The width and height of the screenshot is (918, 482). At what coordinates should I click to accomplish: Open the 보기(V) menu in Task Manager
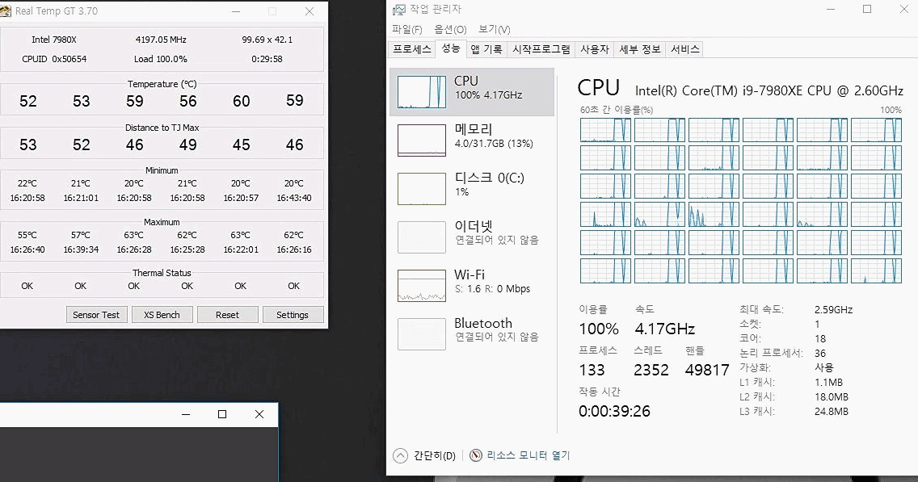click(494, 29)
